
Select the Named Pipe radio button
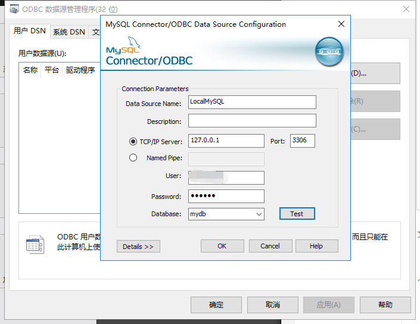click(133, 157)
